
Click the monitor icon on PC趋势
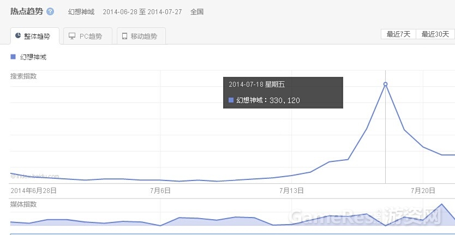(72, 36)
